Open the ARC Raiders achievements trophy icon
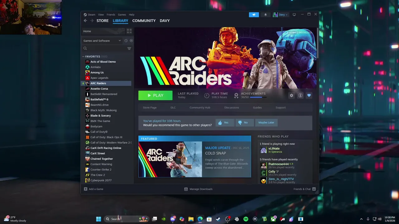 pyautogui.click(x=236, y=95)
